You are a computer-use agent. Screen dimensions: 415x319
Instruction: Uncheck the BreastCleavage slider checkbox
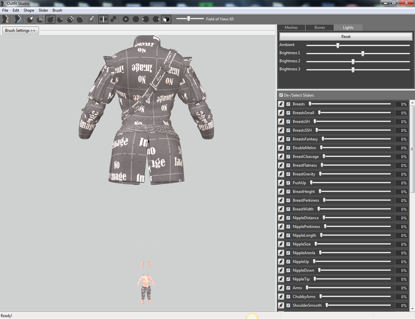(288, 157)
